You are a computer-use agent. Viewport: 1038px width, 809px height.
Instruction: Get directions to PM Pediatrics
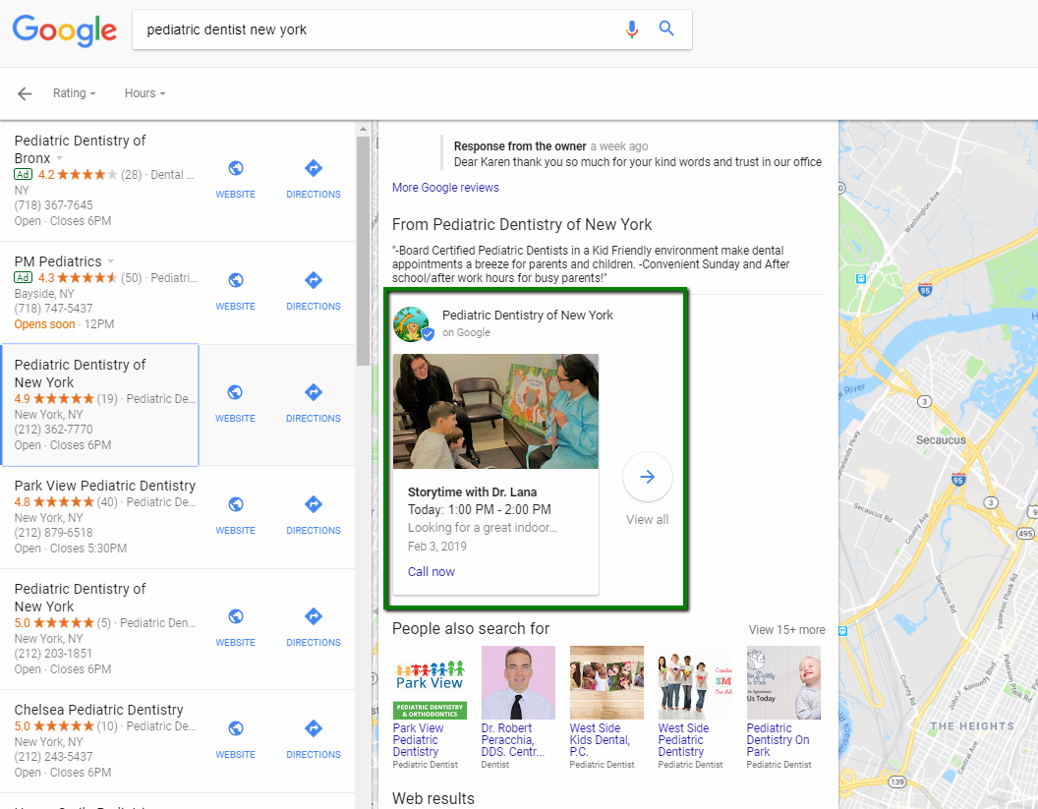(x=314, y=291)
